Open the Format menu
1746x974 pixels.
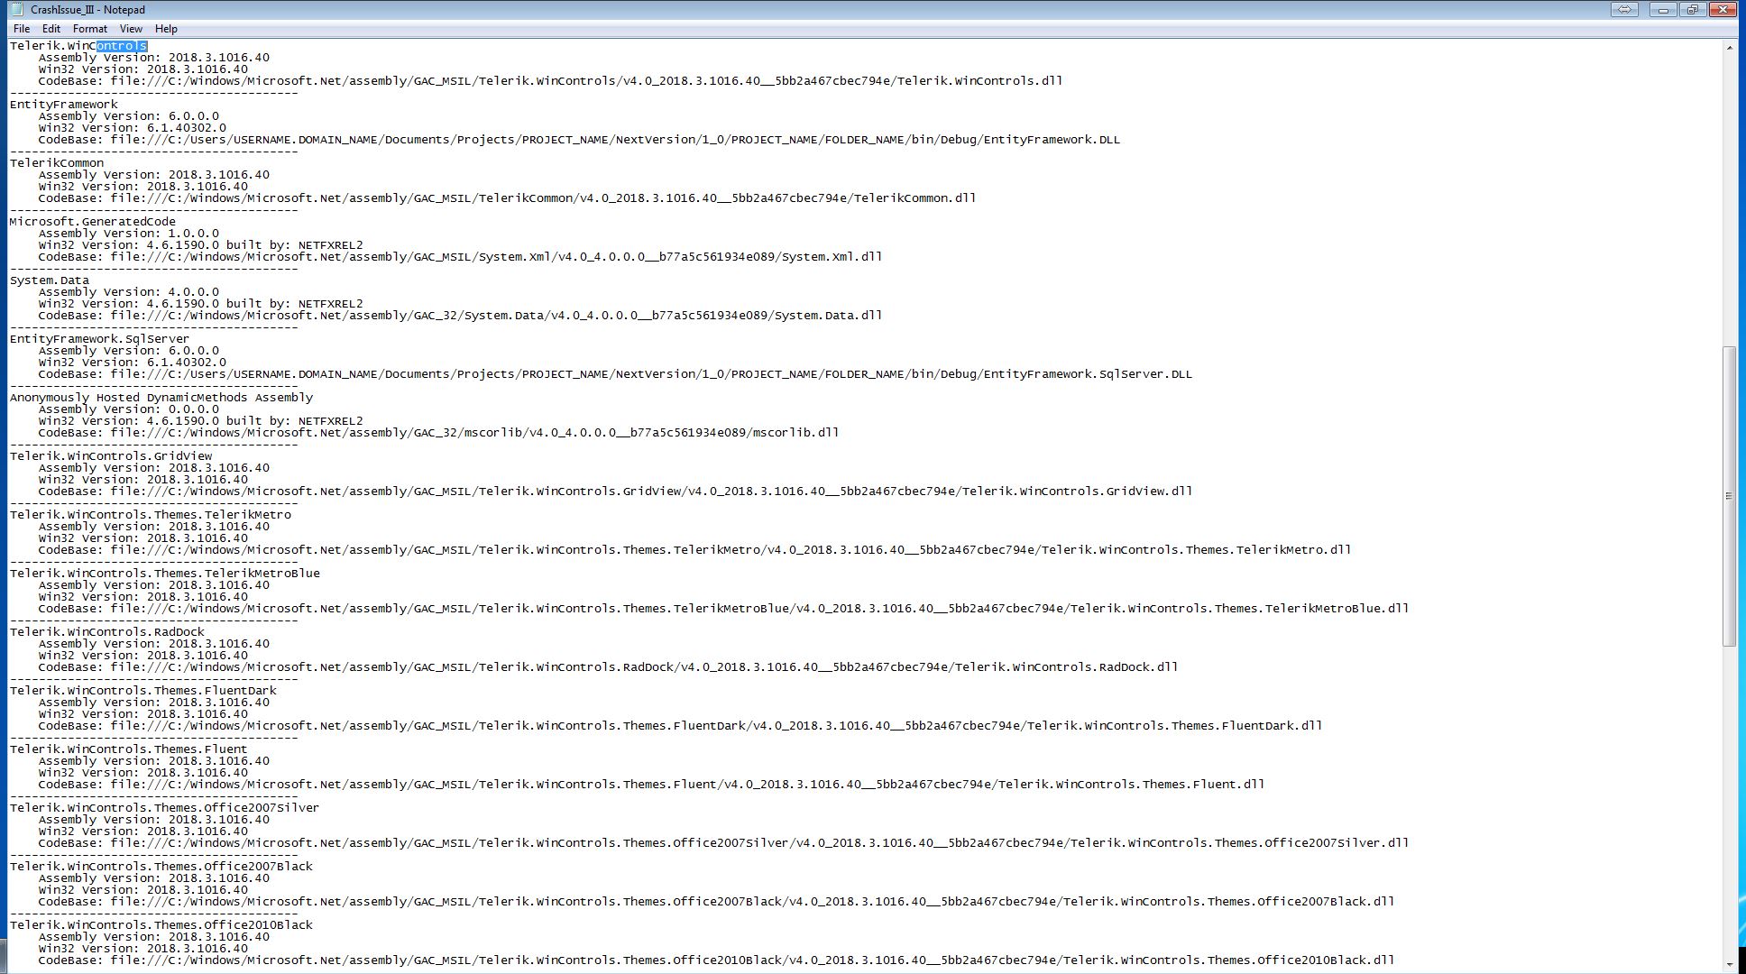[90, 29]
